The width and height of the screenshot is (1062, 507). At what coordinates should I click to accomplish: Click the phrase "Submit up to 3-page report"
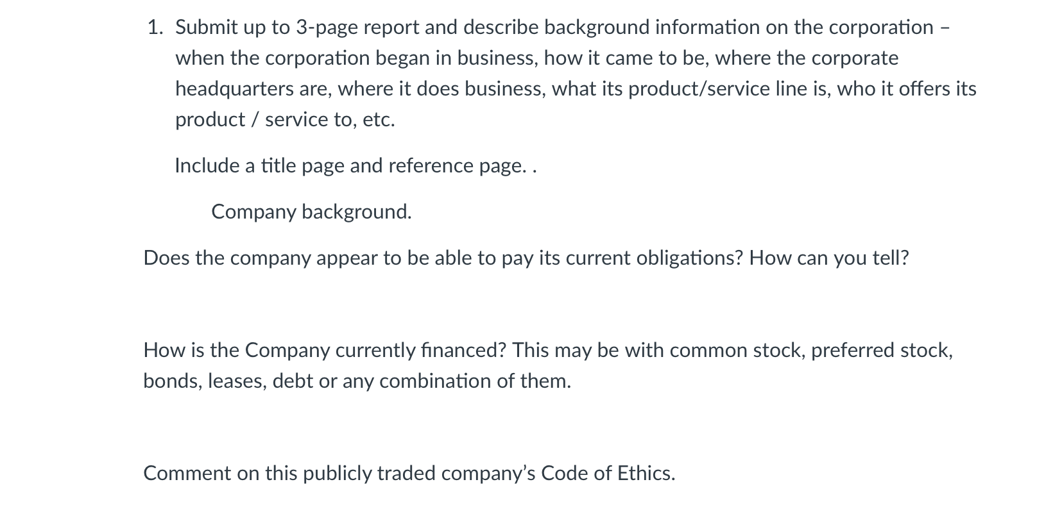coord(316,28)
